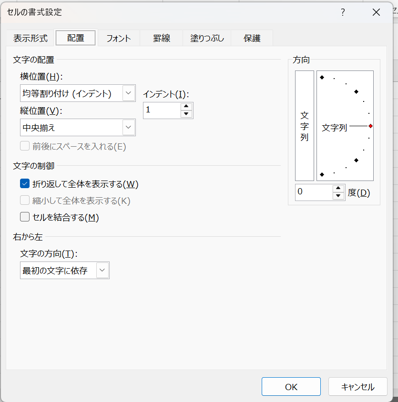The width and height of the screenshot is (398, 402).
Task: Click the red diamond orientation marker
Action: tap(370, 126)
